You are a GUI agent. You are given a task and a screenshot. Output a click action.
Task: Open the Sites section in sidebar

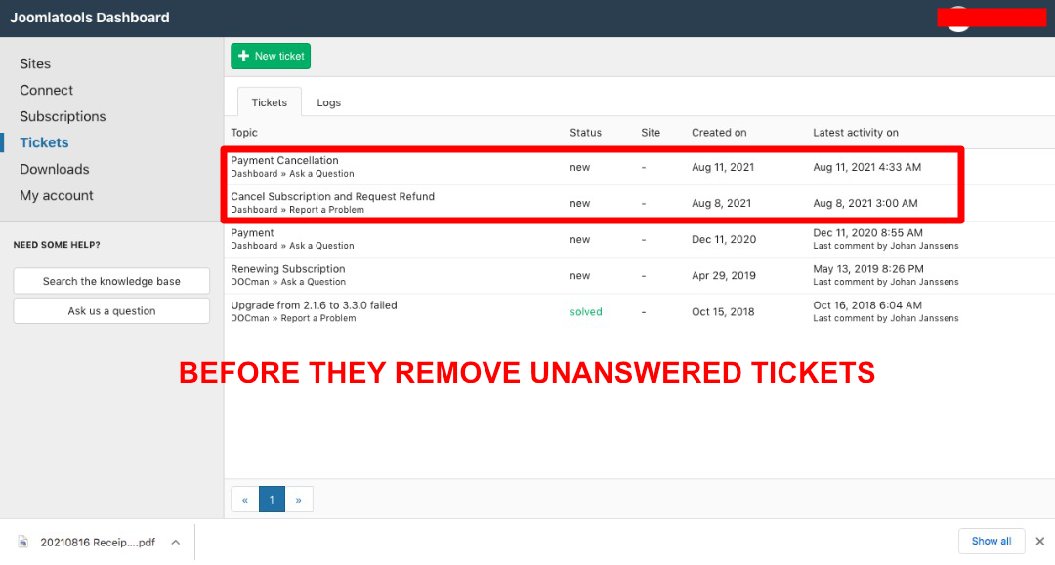click(35, 63)
